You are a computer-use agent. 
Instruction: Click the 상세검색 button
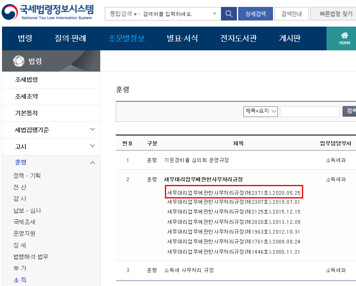click(255, 14)
